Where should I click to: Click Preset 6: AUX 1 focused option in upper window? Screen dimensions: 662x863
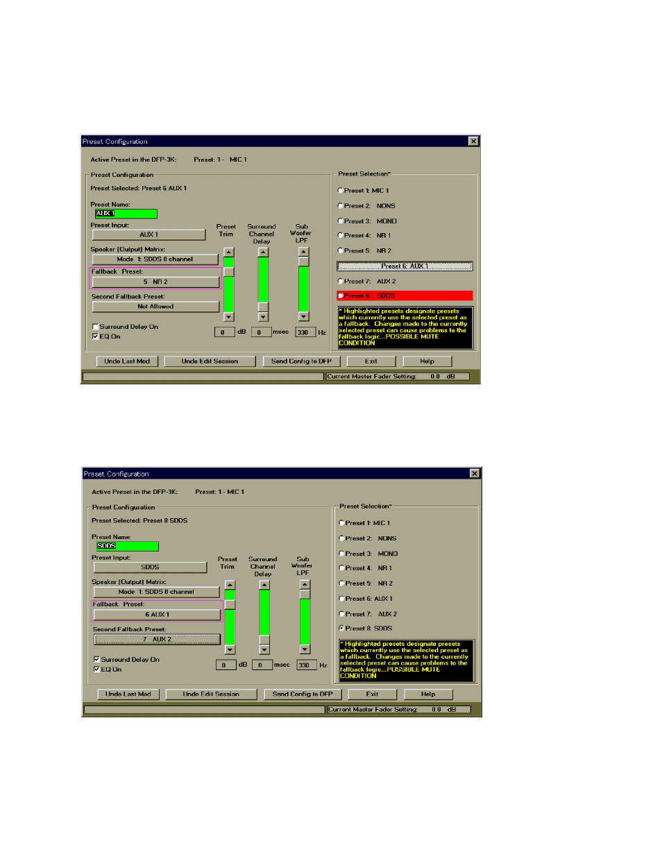(x=405, y=266)
